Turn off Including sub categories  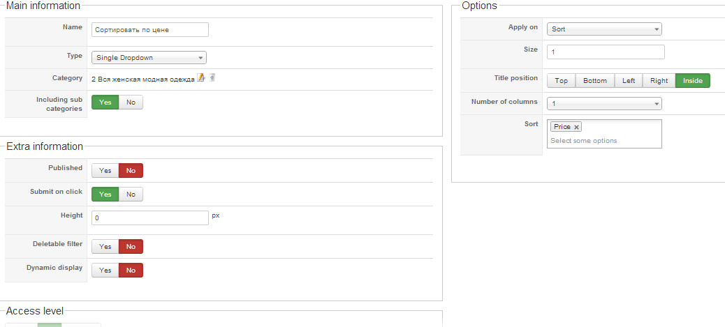coord(131,102)
